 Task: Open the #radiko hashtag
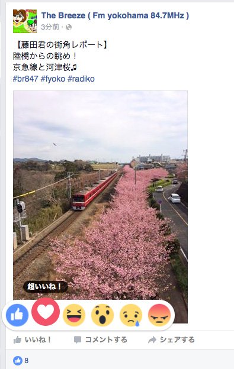tap(81, 79)
